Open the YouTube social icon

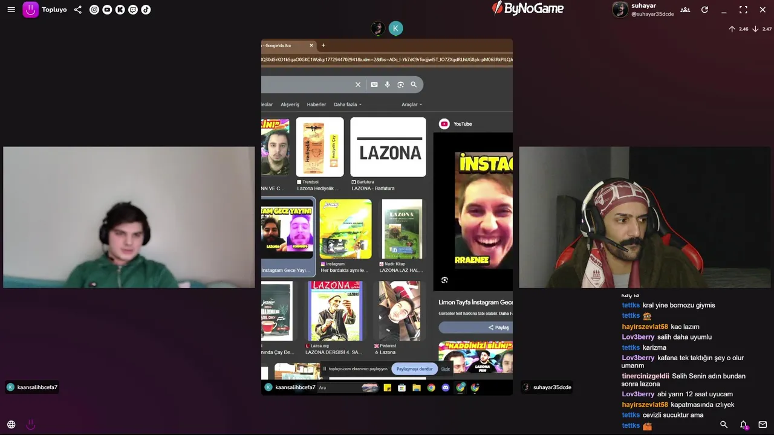click(107, 10)
